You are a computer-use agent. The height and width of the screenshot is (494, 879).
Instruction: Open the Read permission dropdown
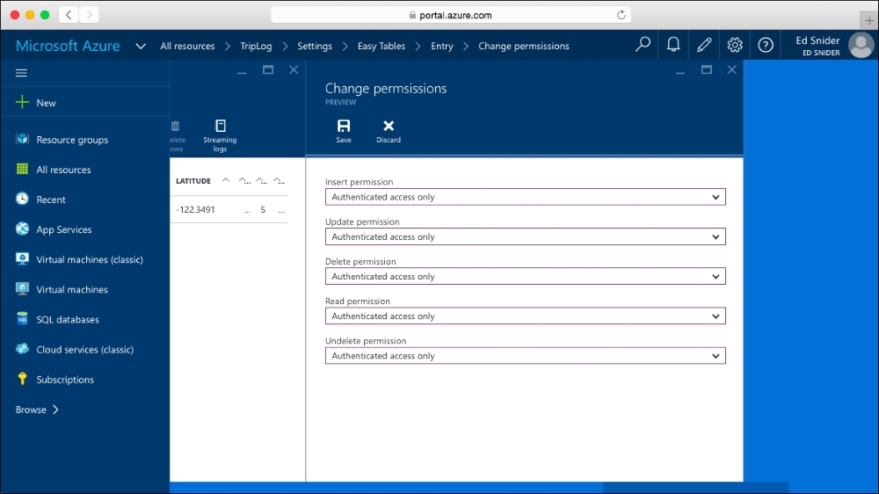pyautogui.click(x=526, y=316)
